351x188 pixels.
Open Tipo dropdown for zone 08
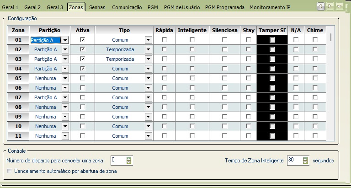click(149, 107)
